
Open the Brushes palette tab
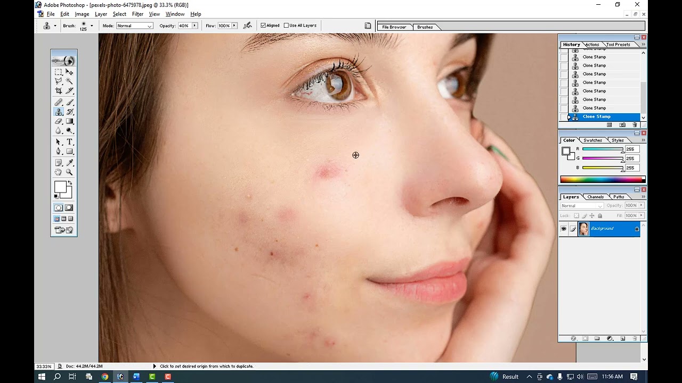[425, 27]
